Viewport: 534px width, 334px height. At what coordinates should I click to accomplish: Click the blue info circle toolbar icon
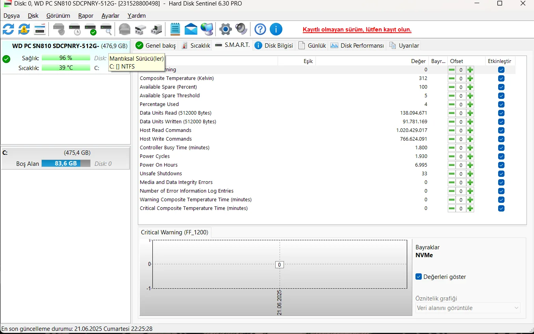click(x=276, y=29)
